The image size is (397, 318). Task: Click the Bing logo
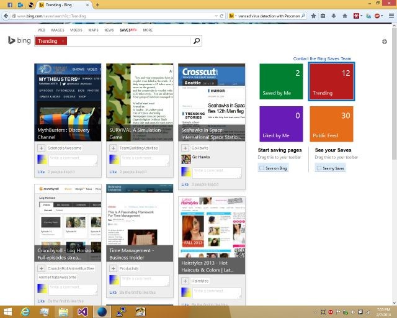19,40
